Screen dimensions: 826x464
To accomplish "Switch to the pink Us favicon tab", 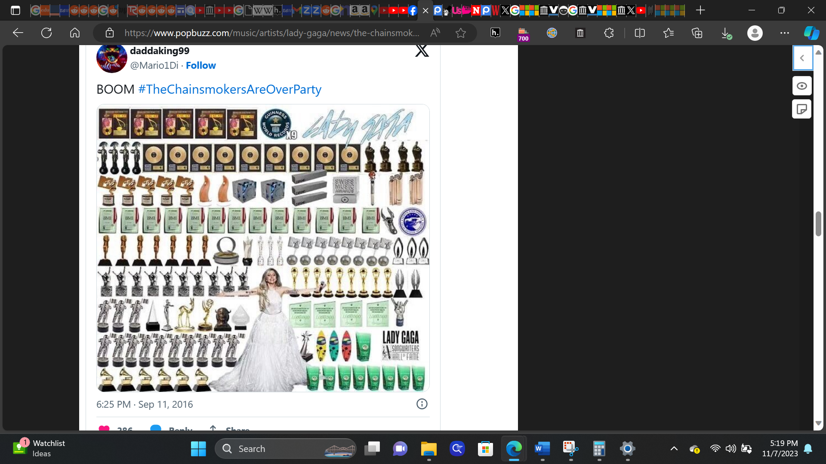I will coord(456,11).
